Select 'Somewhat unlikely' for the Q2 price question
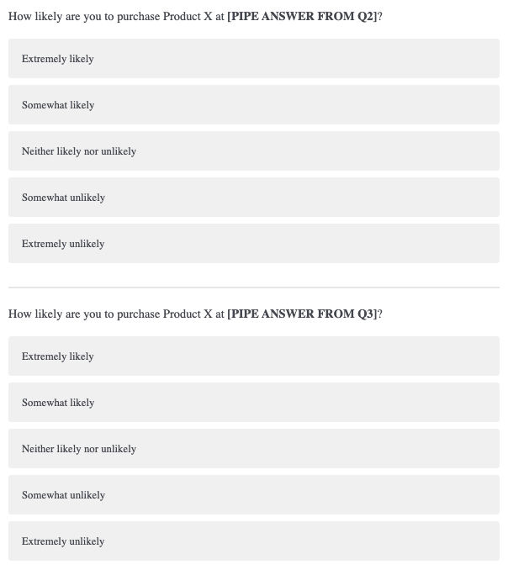508x575 pixels. (x=253, y=198)
